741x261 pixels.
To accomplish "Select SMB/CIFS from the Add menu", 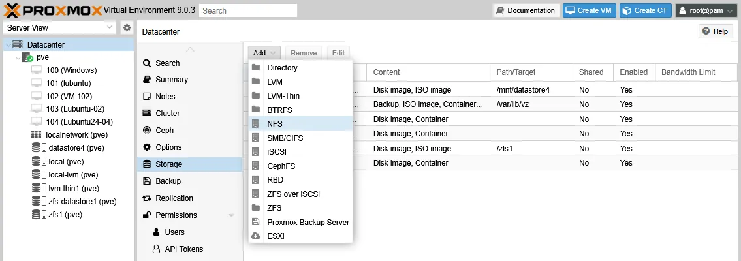I will (300, 138).
